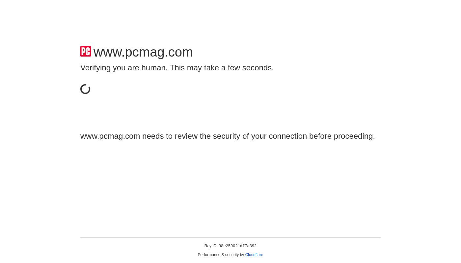Click the word "human" in the subtitle
Viewport: 461px width, 263px height.
(x=153, y=68)
